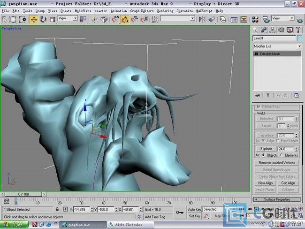Open the Reference Coordinate System View dropdown
The width and height of the screenshot is (305, 229).
pyautogui.click(x=68, y=18)
